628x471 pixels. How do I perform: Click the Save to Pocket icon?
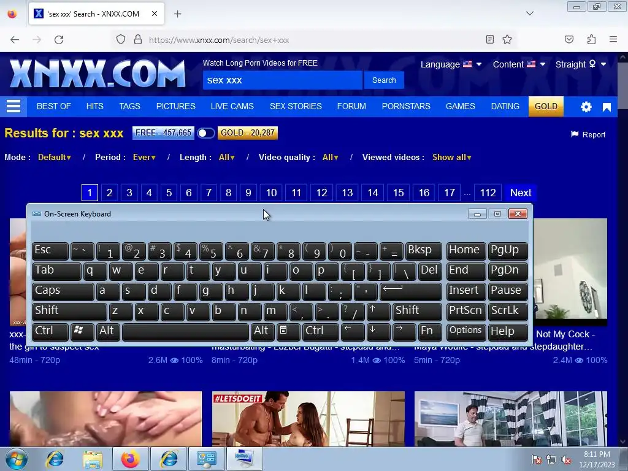pyautogui.click(x=569, y=39)
